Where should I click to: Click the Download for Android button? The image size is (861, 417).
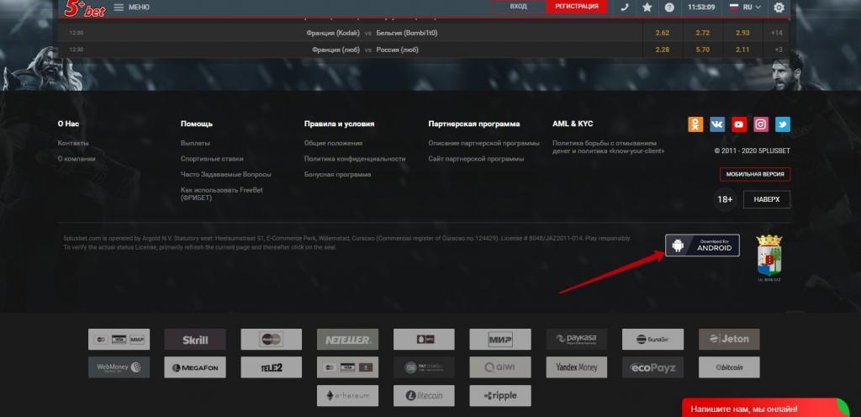(x=702, y=245)
